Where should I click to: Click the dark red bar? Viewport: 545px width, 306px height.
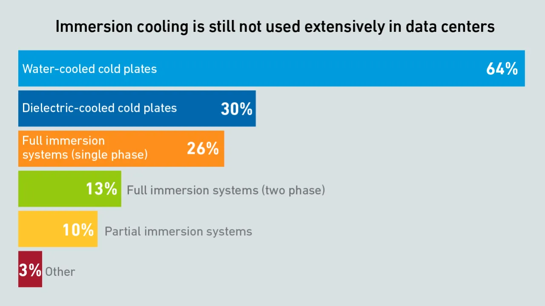click(x=30, y=281)
